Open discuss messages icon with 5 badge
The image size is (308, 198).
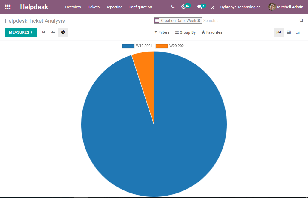(x=201, y=7)
